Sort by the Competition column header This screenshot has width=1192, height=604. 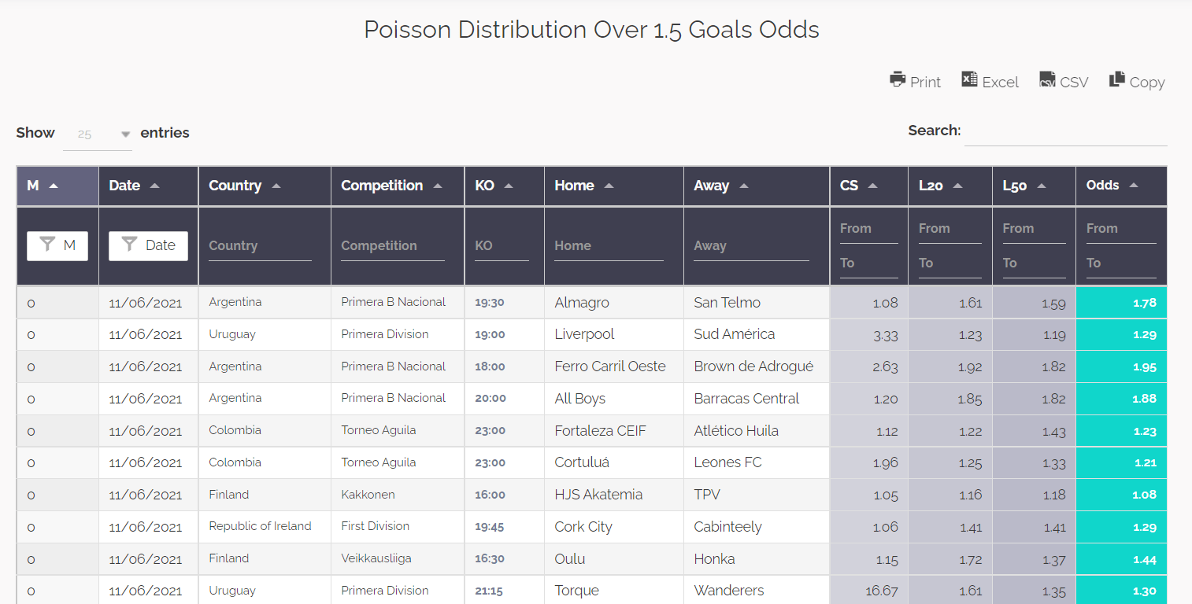click(398, 186)
